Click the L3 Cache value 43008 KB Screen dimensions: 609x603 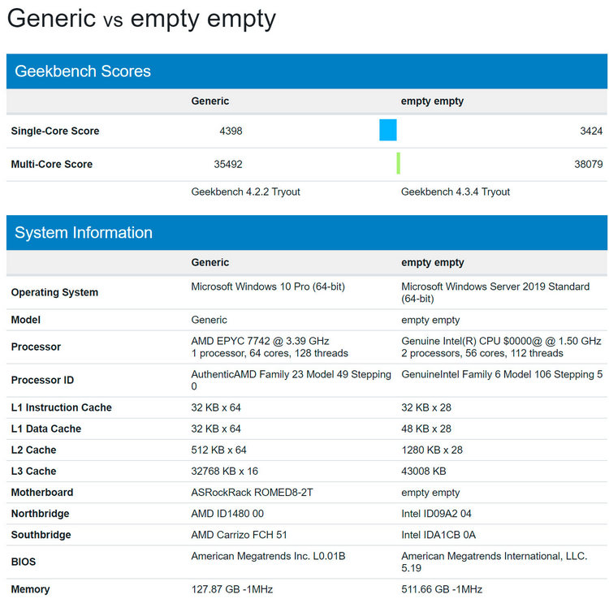pos(423,471)
